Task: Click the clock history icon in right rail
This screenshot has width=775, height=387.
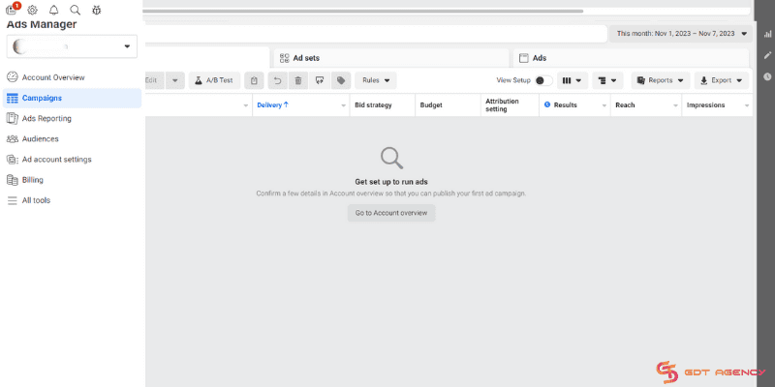Action: point(767,76)
